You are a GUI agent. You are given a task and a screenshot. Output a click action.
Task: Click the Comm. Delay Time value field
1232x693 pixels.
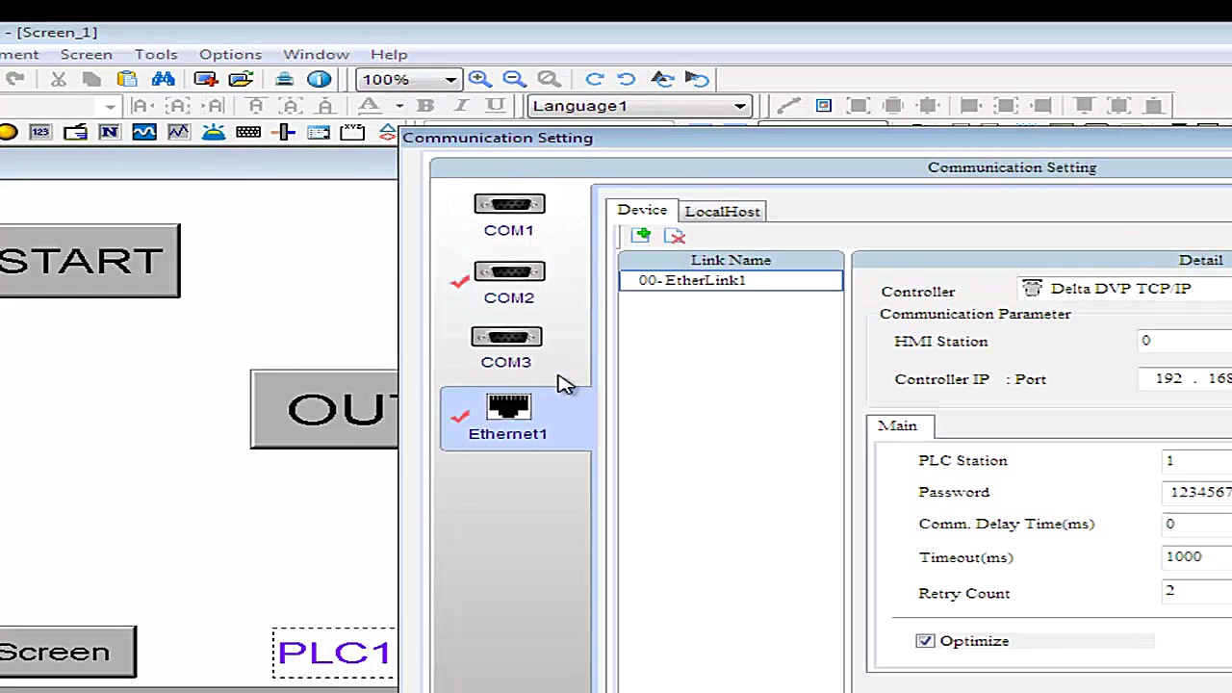[1196, 524]
